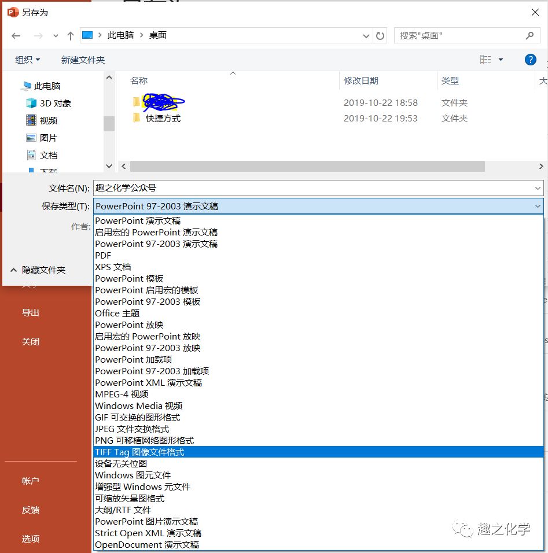Choose OpenDocument 演示文稿 format
The image size is (548, 553).
pyautogui.click(x=319, y=545)
